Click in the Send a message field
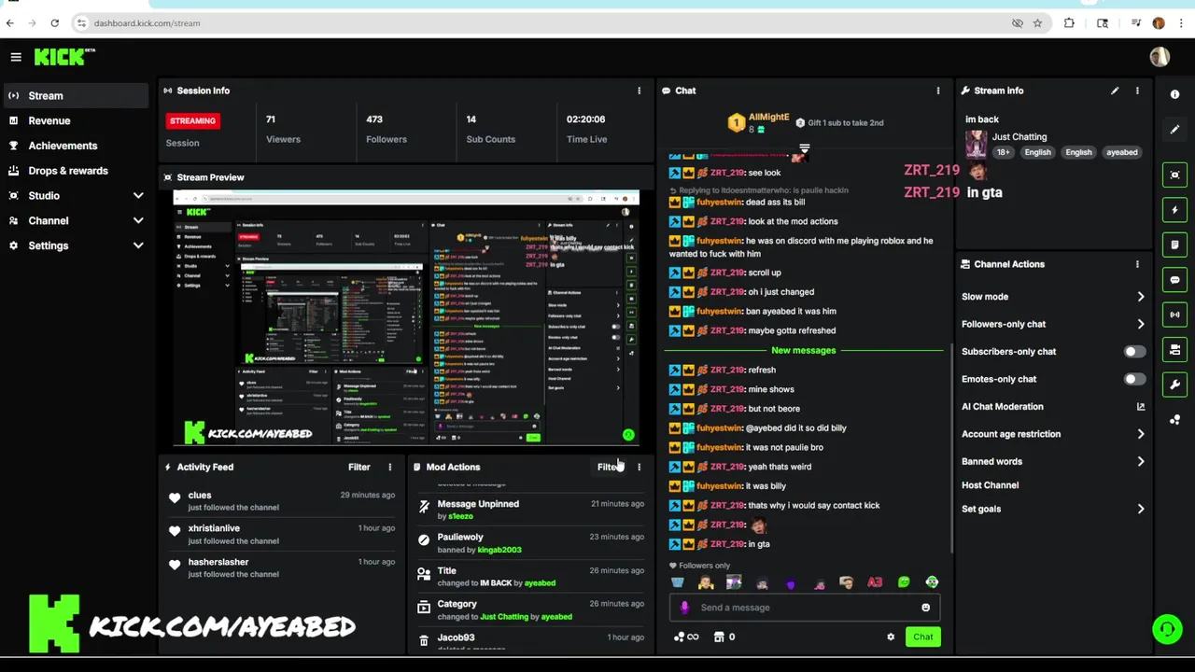The image size is (1195, 672). (803, 608)
